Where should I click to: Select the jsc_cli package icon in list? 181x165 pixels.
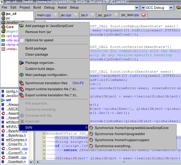(3, 14)
